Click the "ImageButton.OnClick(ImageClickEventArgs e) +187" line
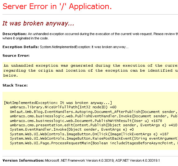This screenshot has width=178, height=166. (89, 134)
